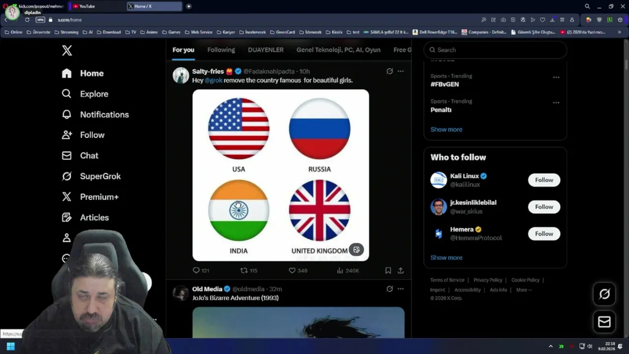Follow jr.kesinliklebilal

click(x=544, y=207)
